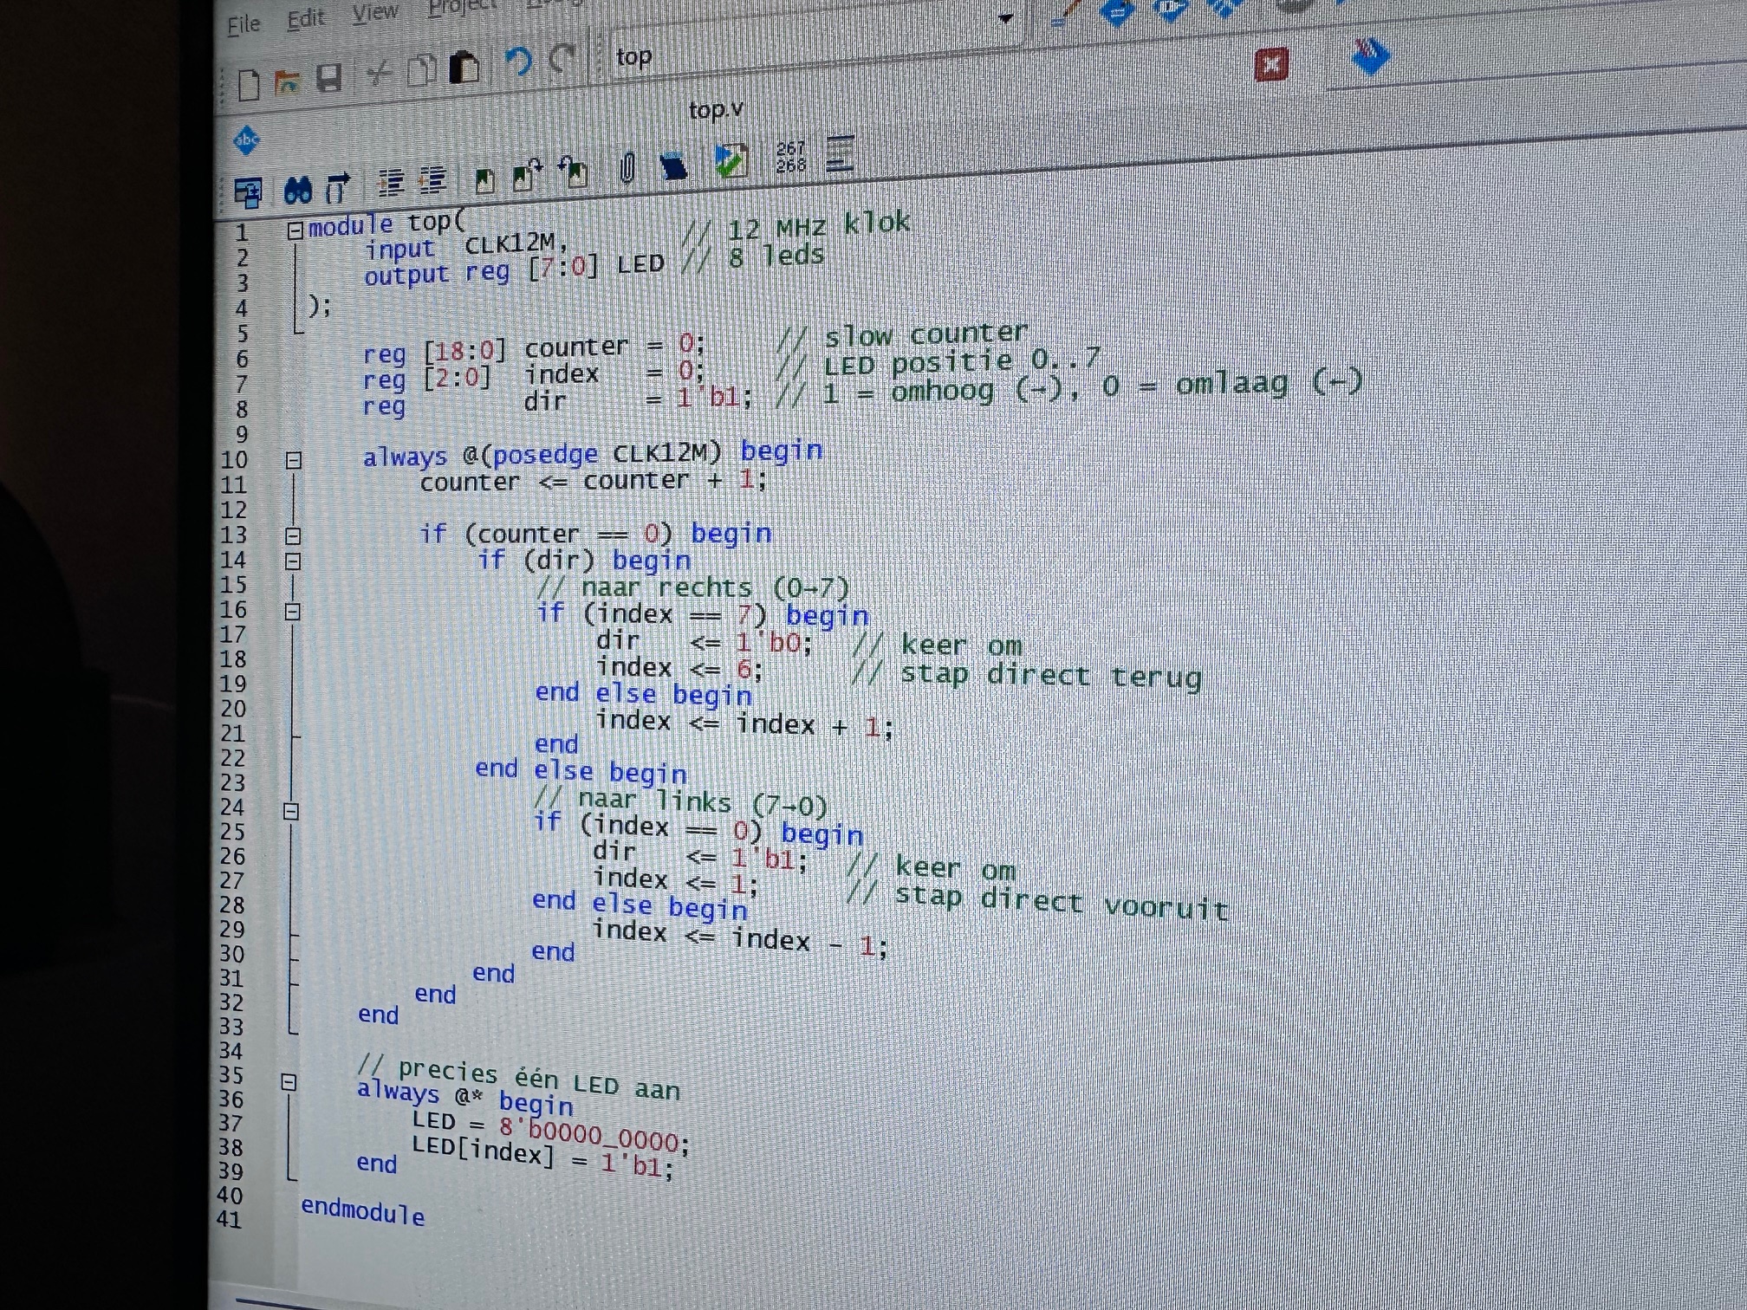
Task: Select the top.v document title
Action: point(715,111)
